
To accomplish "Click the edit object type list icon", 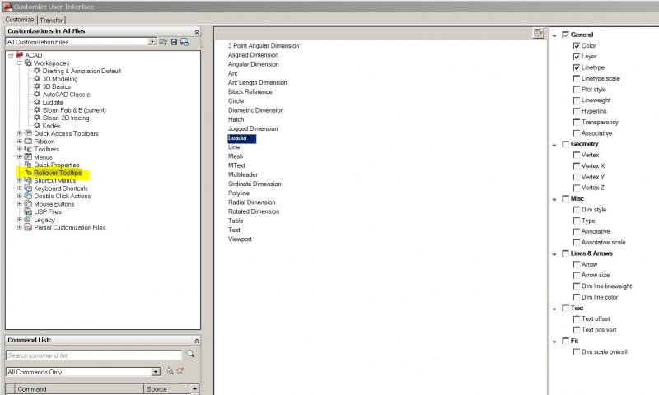I will [x=538, y=33].
